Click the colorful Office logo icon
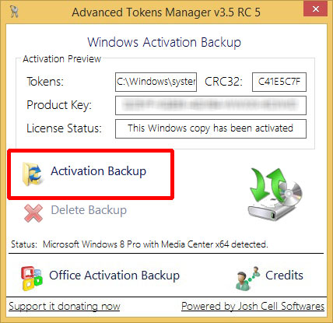Viewport: 333px width, 323px height. coord(31,279)
